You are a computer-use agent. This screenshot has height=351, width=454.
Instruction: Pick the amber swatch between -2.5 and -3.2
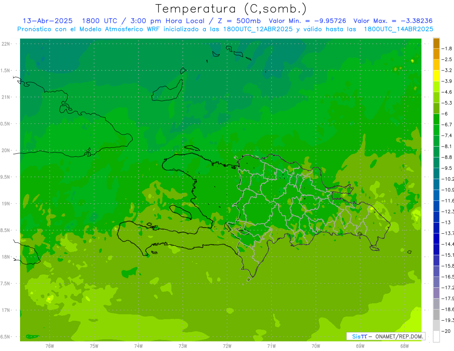tap(436, 65)
